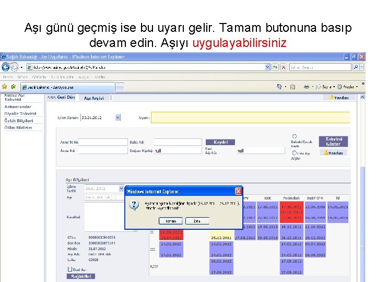Click inside the browser address bar
The image size is (376, 282).
[x=146, y=67]
